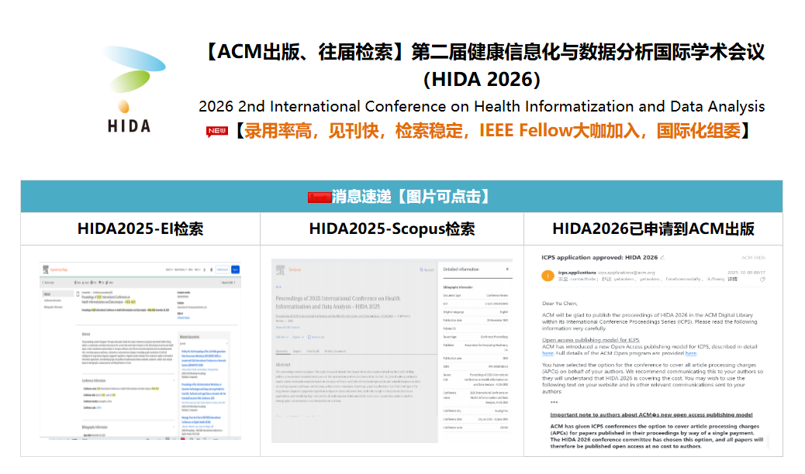Click the 'Detailed information' panel title in Scopus image
This screenshot has width=805, height=474.
coord(461,270)
